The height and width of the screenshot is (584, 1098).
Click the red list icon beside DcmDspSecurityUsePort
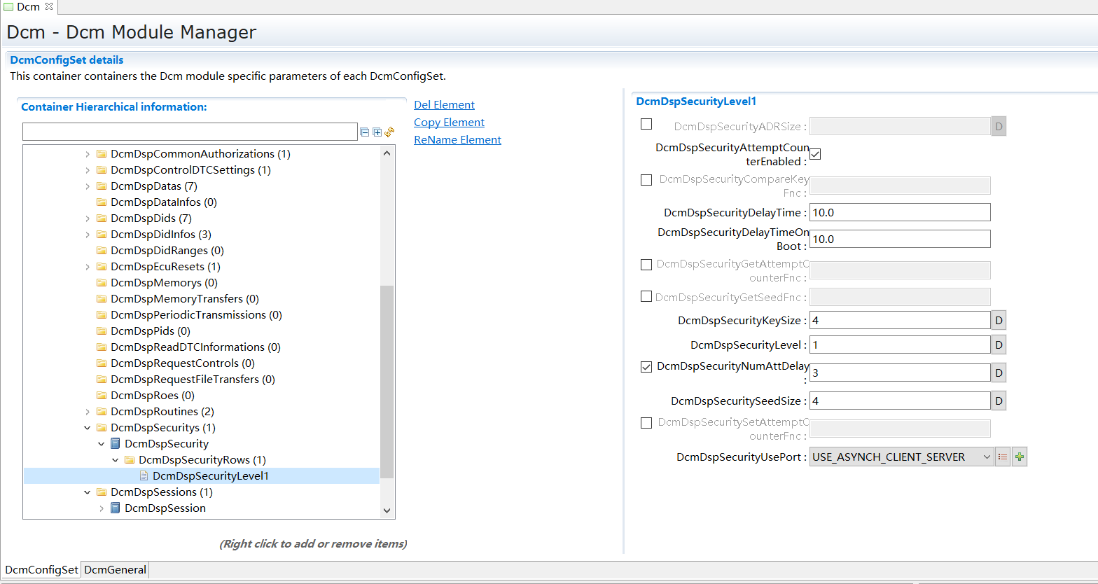pos(1003,457)
